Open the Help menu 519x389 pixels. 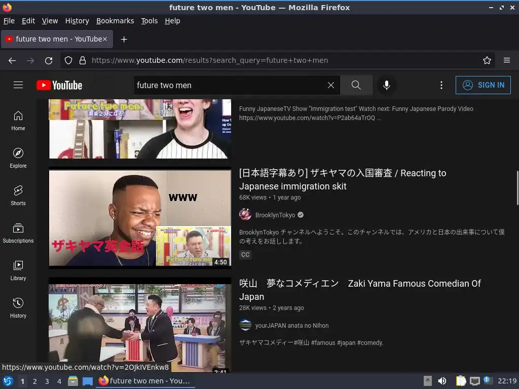pyautogui.click(x=172, y=21)
